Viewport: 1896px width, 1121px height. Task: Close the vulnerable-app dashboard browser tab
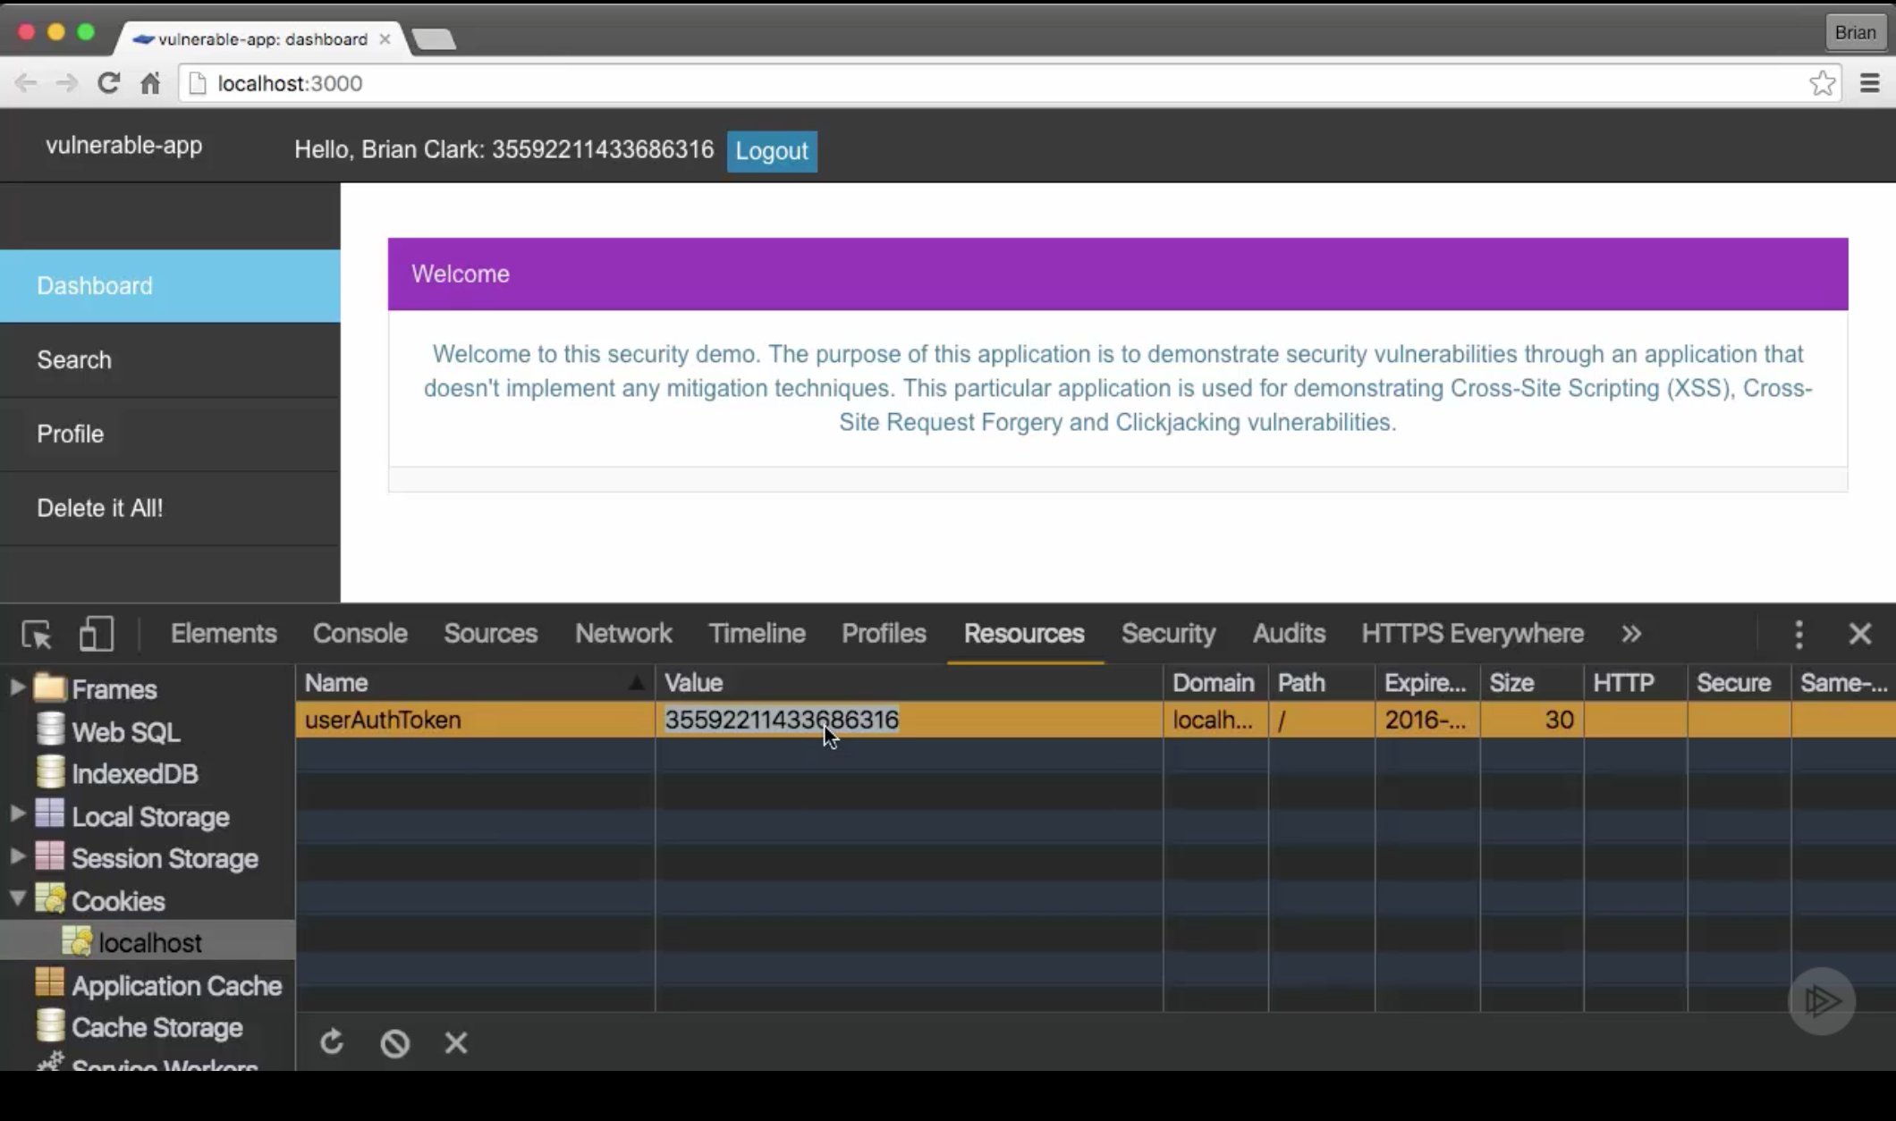click(385, 39)
